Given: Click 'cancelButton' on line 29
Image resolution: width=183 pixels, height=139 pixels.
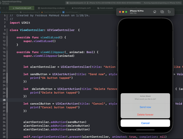Looking at the screenshot, I should click(x=40, y=104).
